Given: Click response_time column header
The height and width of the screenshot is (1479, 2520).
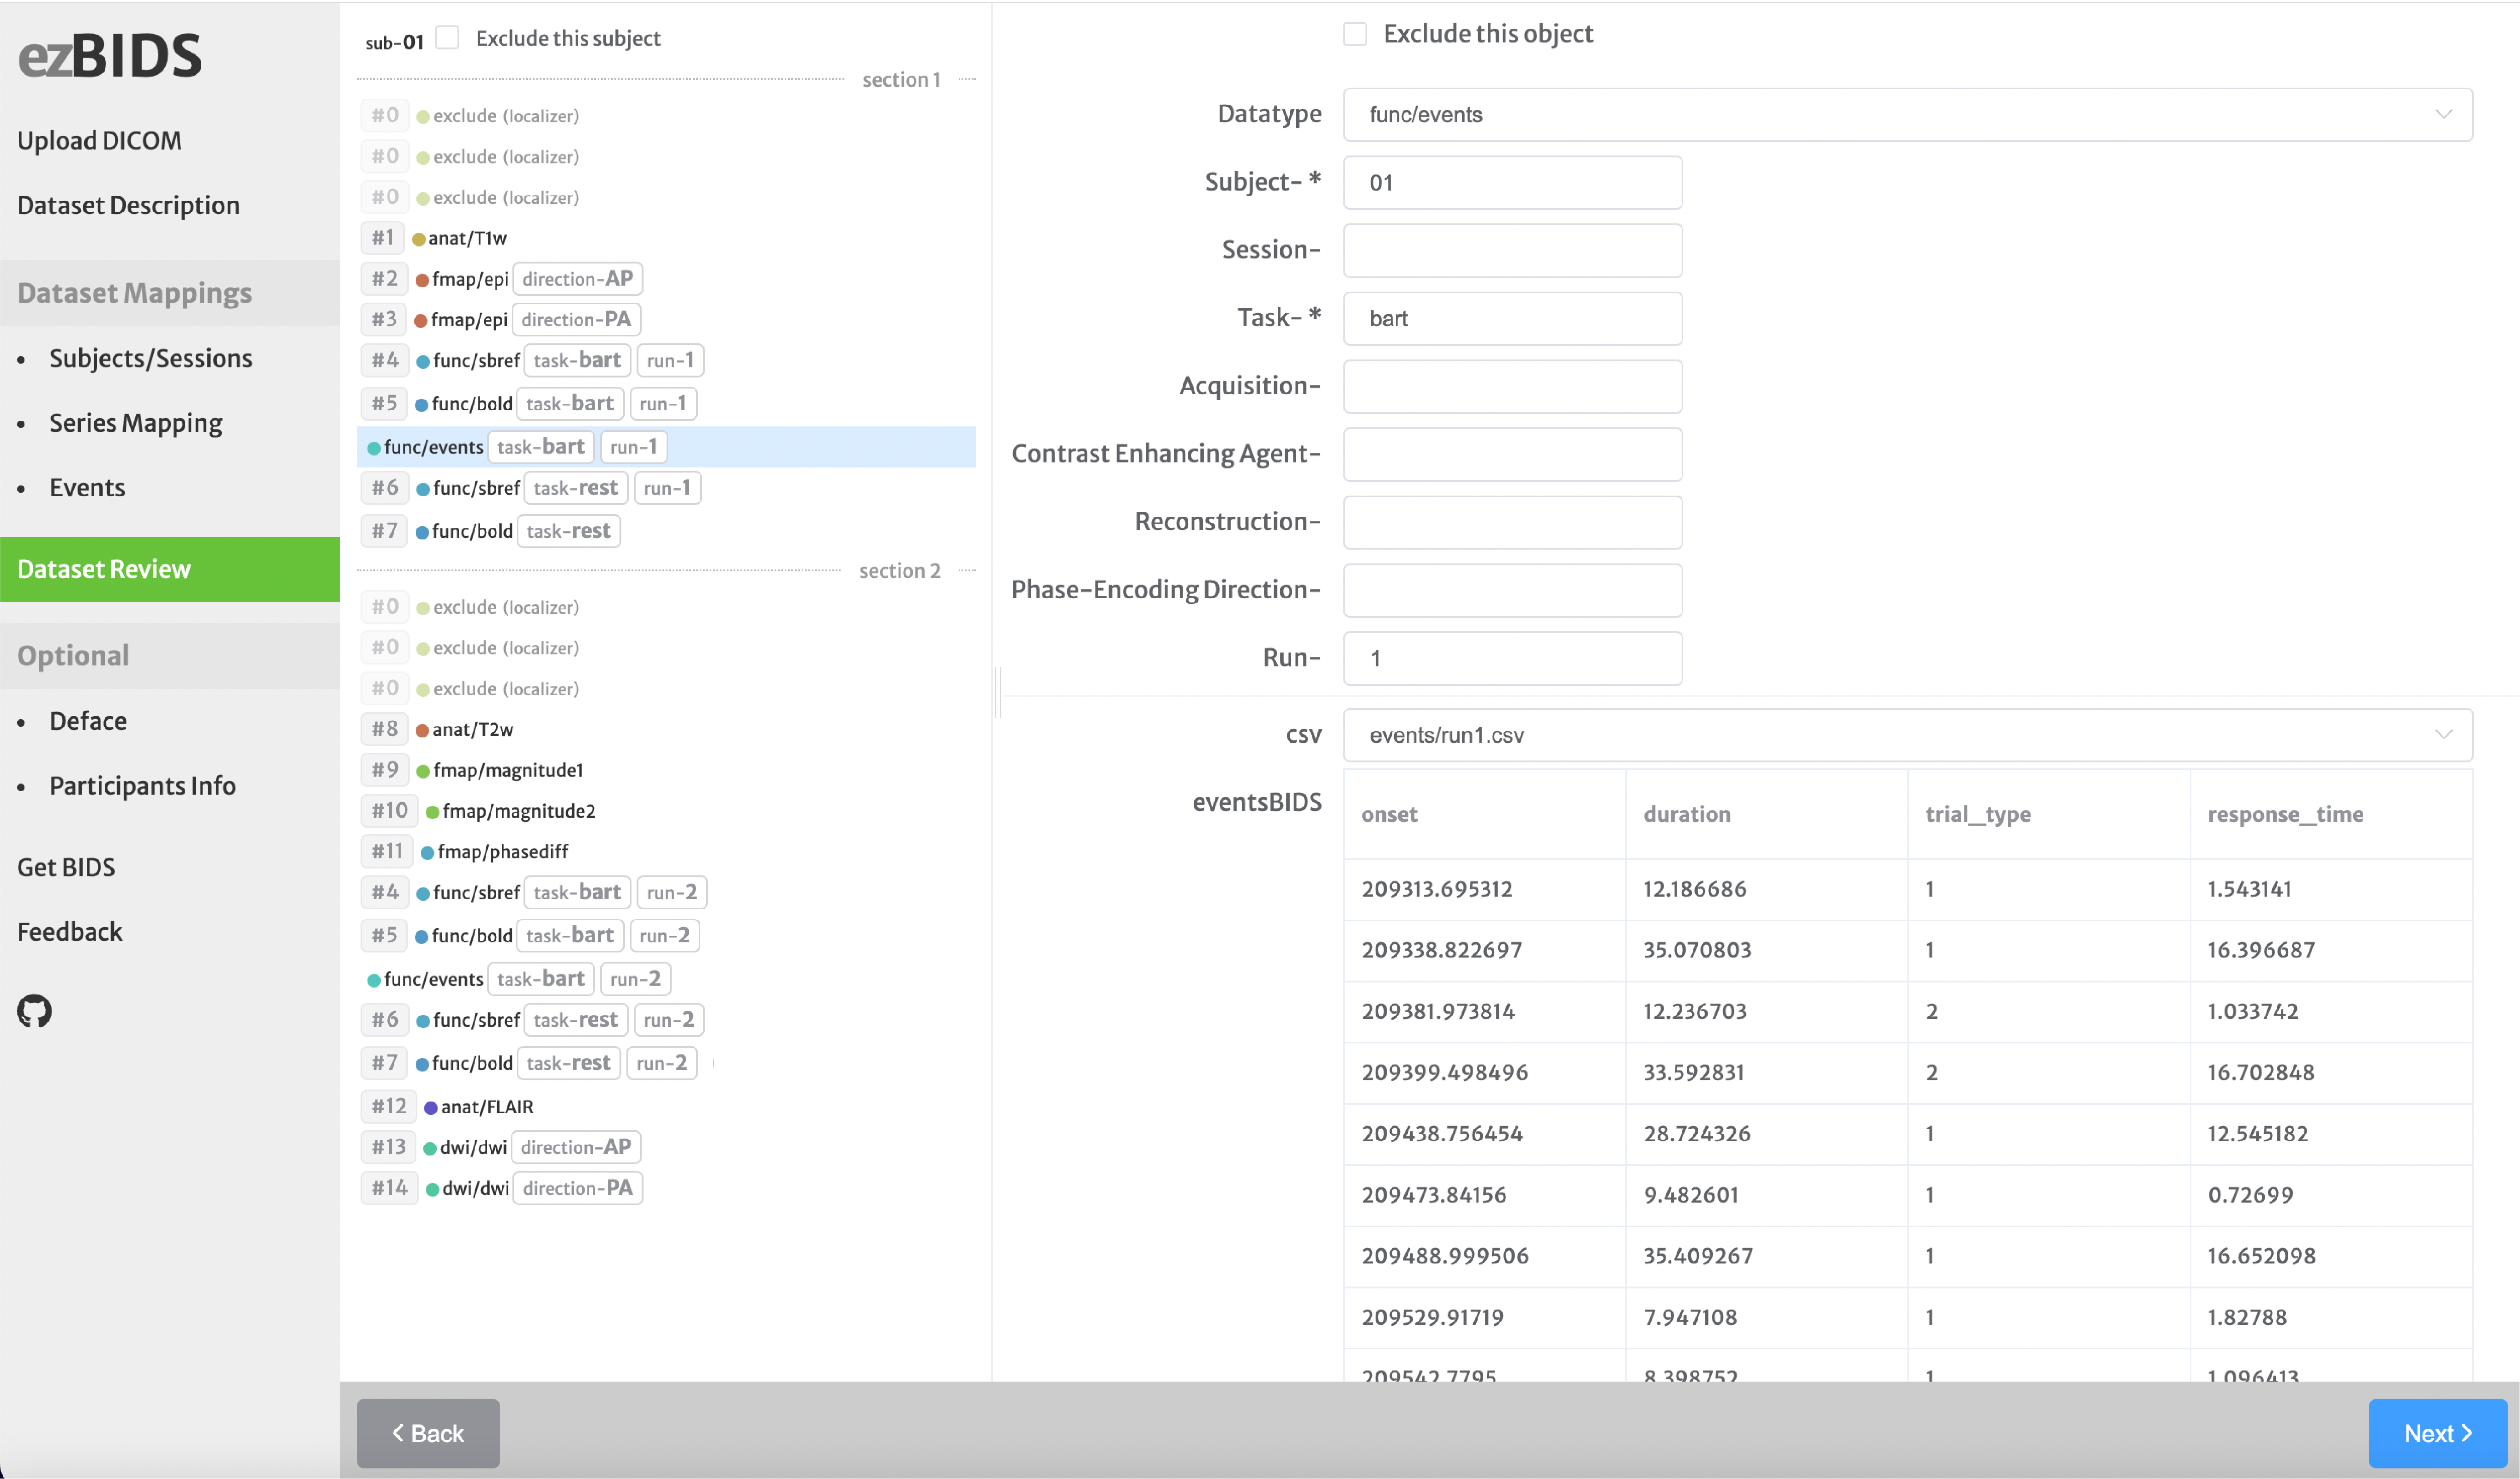Looking at the screenshot, I should click(x=2285, y=814).
